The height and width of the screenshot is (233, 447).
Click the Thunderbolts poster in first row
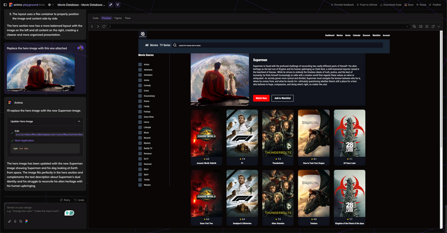[278, 133]
